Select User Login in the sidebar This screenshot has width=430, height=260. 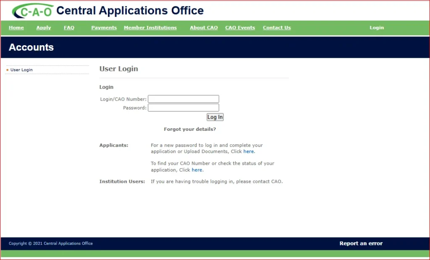pos(21,70)
